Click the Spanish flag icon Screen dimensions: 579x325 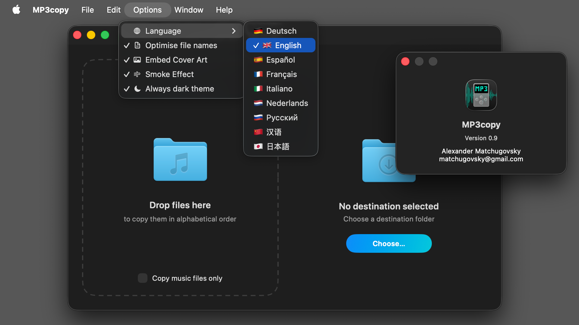point(258,60)
